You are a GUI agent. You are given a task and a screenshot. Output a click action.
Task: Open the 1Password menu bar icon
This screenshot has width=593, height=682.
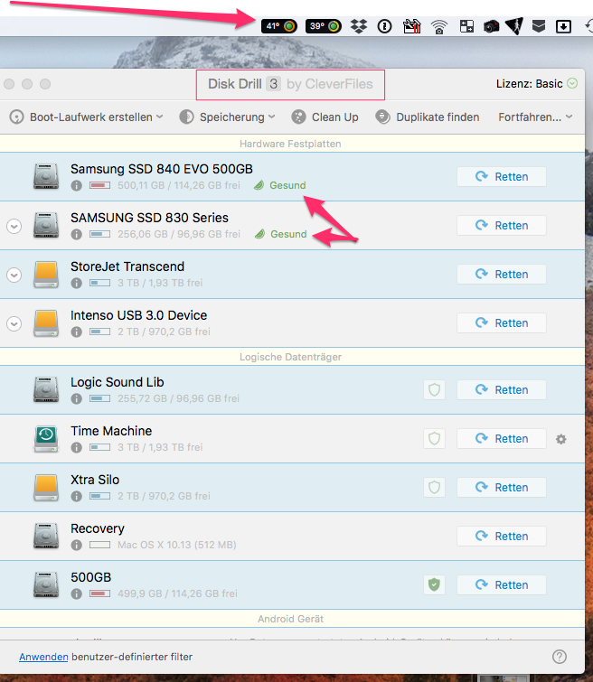coord(384,26)
